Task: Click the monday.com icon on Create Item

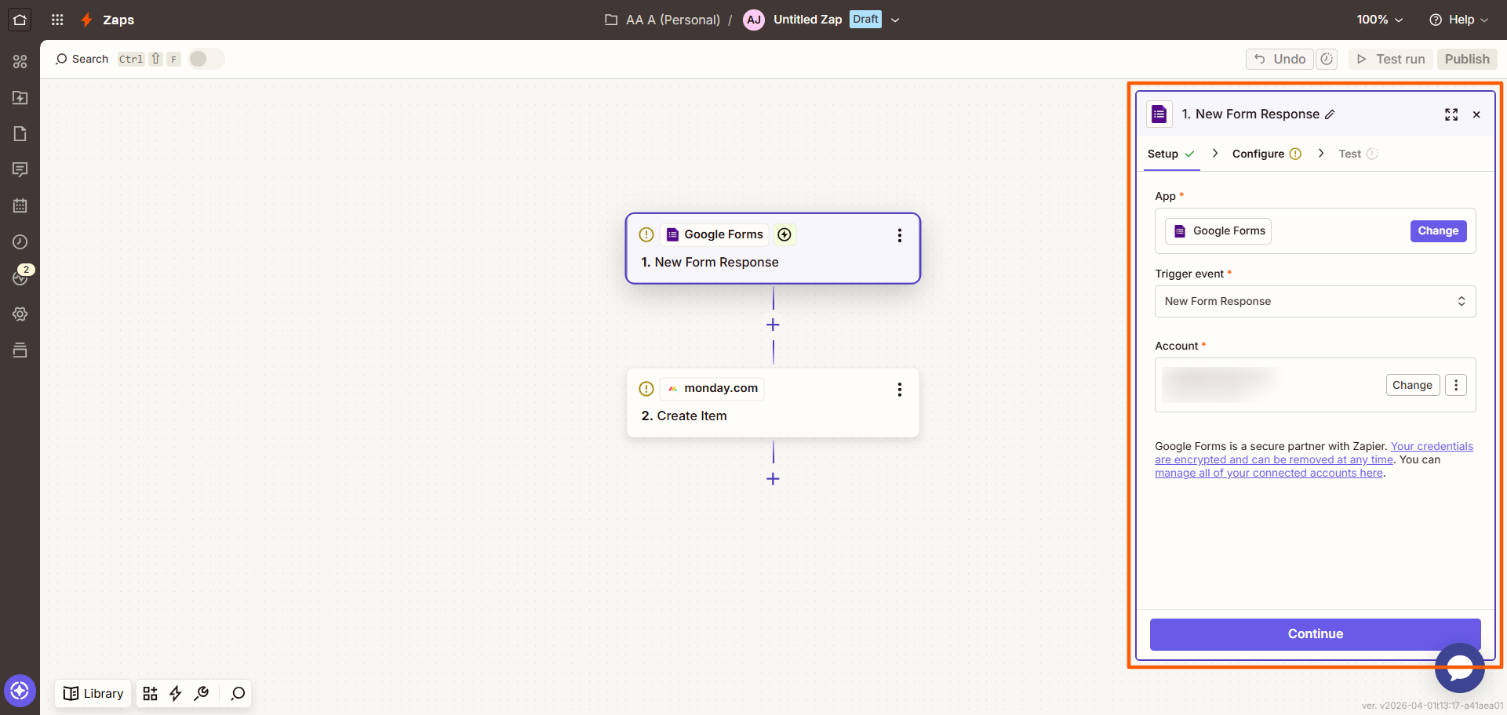Action: click(x=672, y=388)
